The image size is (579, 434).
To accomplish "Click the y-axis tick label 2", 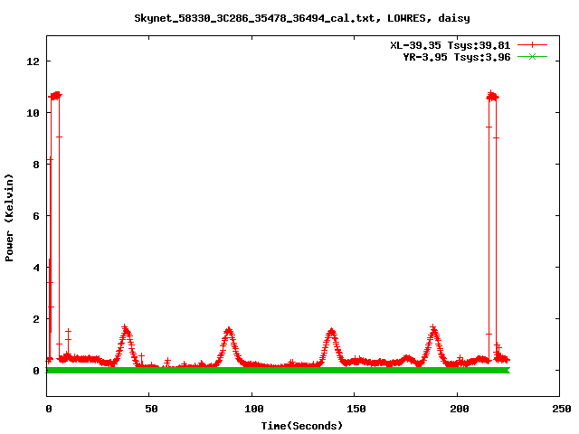I will pyautogui.click(x=36, y=319).
